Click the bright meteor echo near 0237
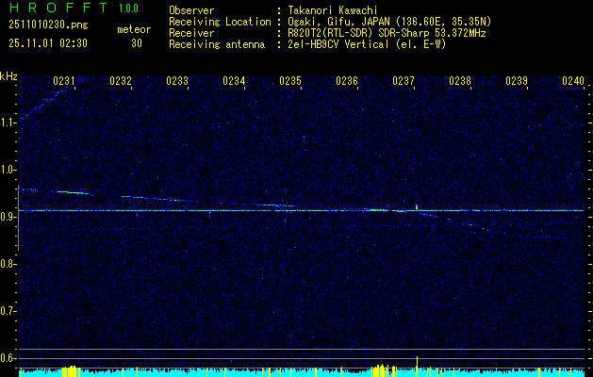 tap(417, 205)
